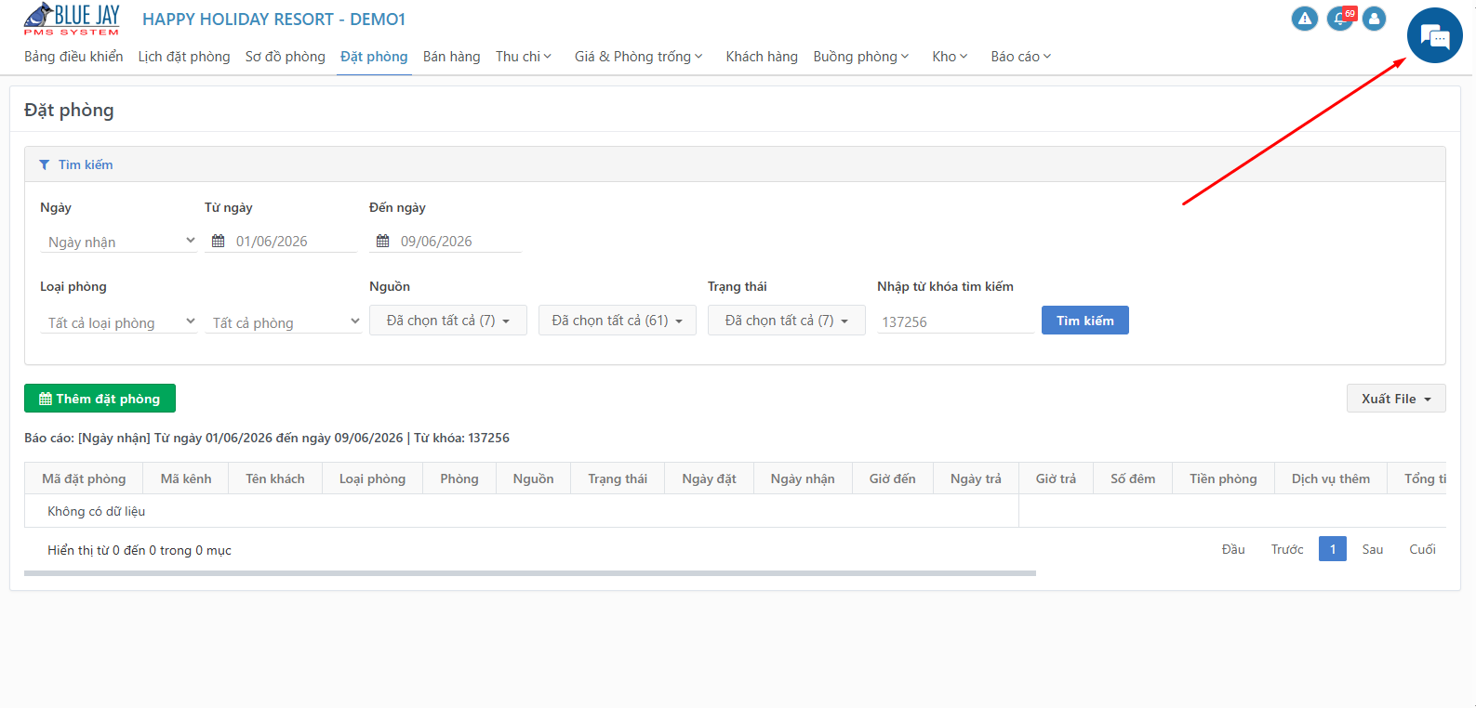Click the Blue Jay PMS System logo
This screenshot has height=708, width=1476.
coord(72,19)
